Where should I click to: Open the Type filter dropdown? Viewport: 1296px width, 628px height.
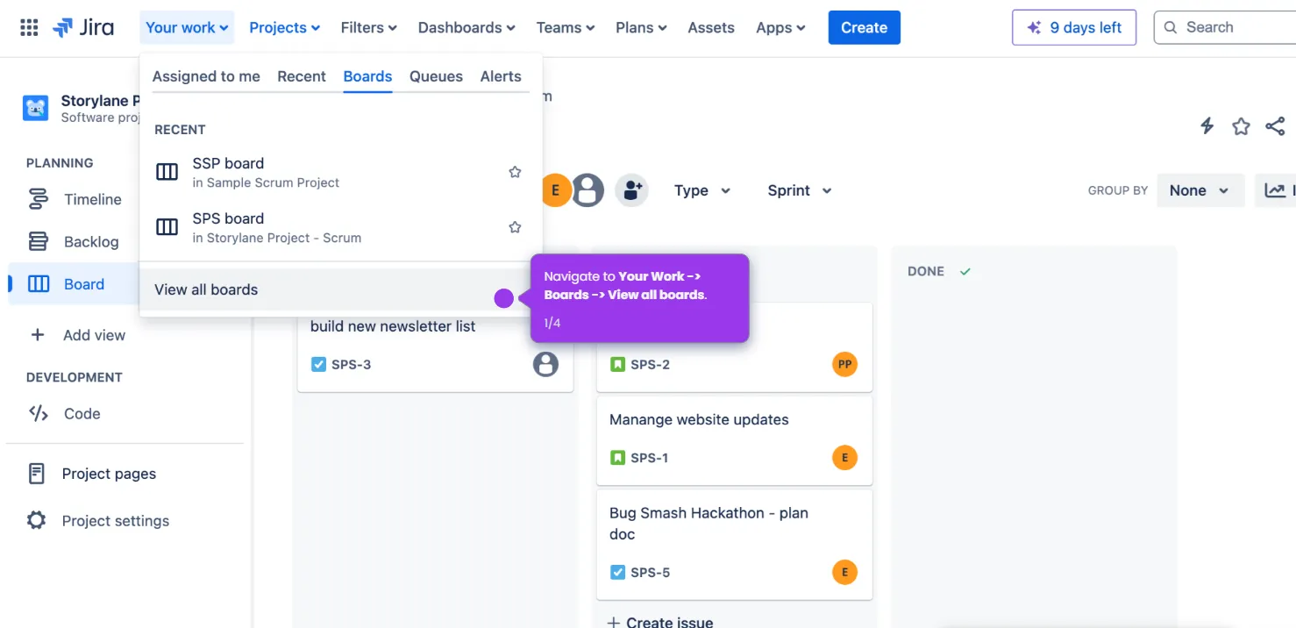click(702, 190)
